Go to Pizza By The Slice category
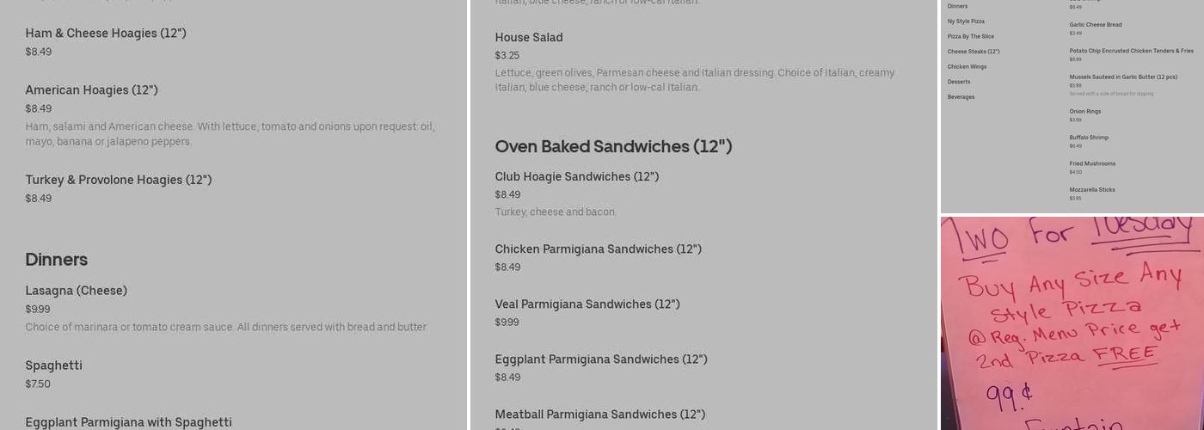The image size is (1204, 430). (970, 37)
